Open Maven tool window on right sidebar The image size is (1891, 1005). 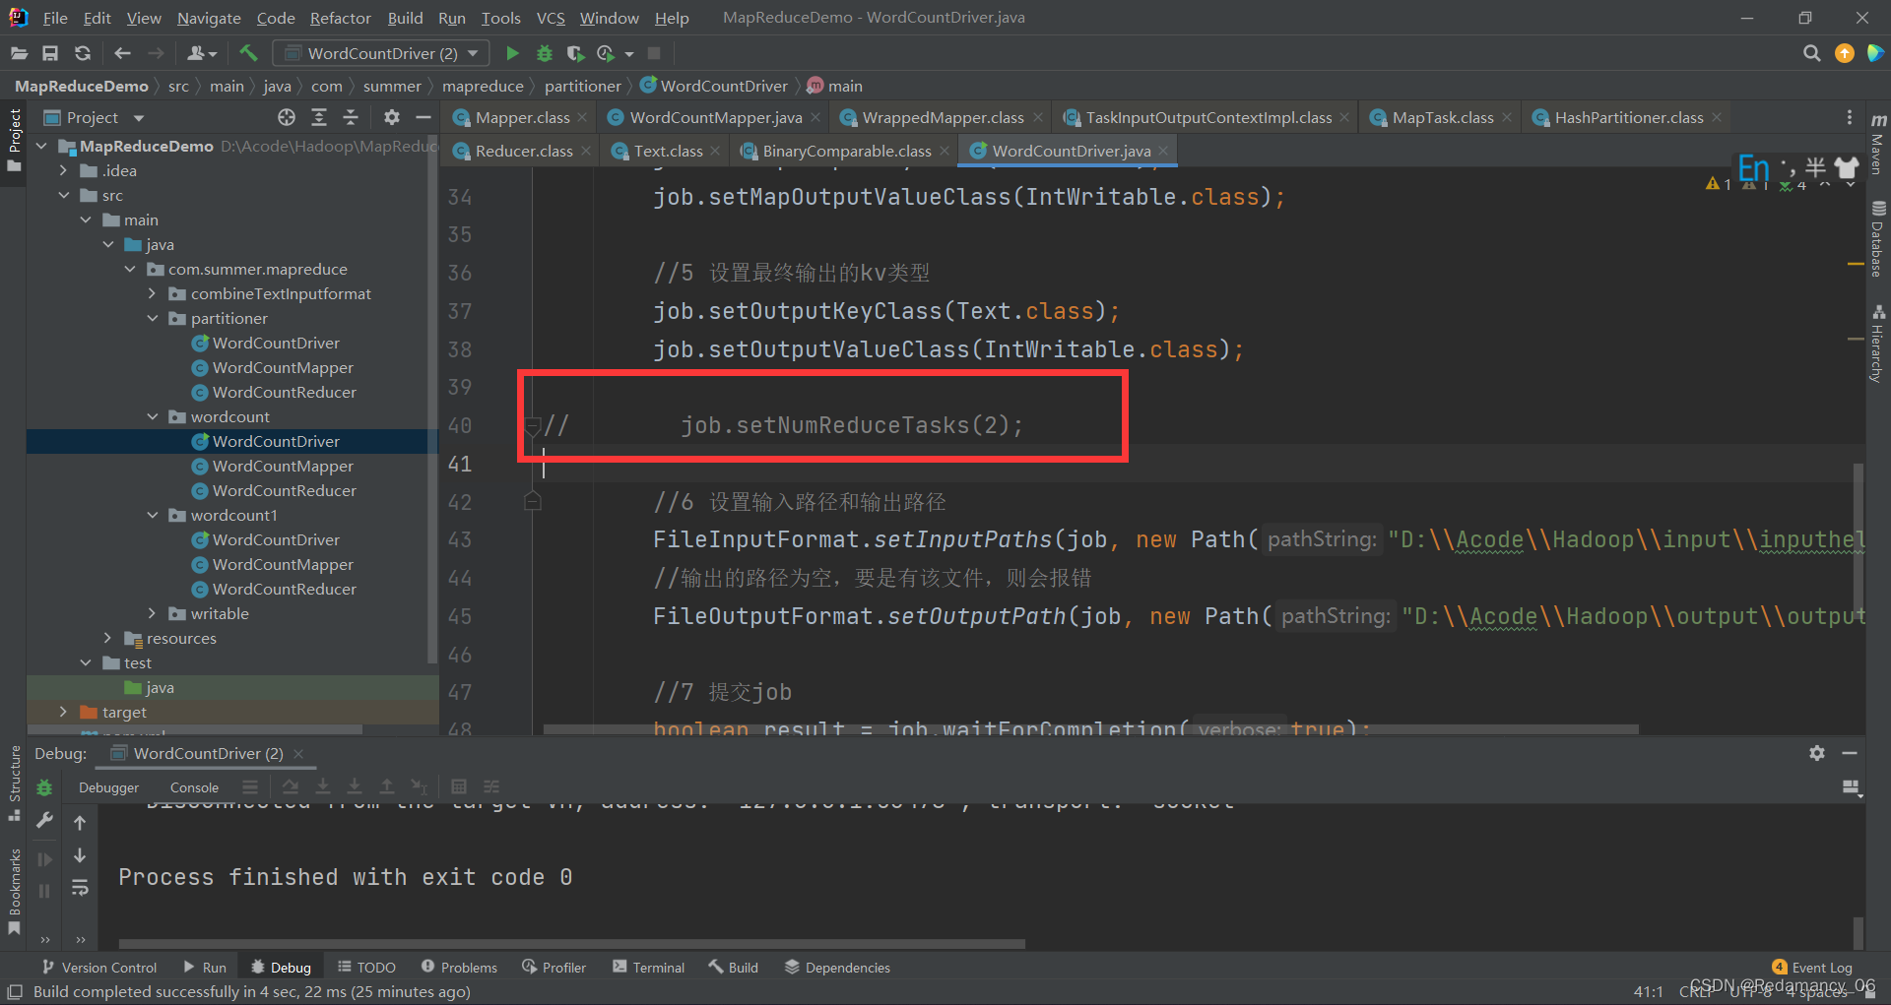point(1878,144)
